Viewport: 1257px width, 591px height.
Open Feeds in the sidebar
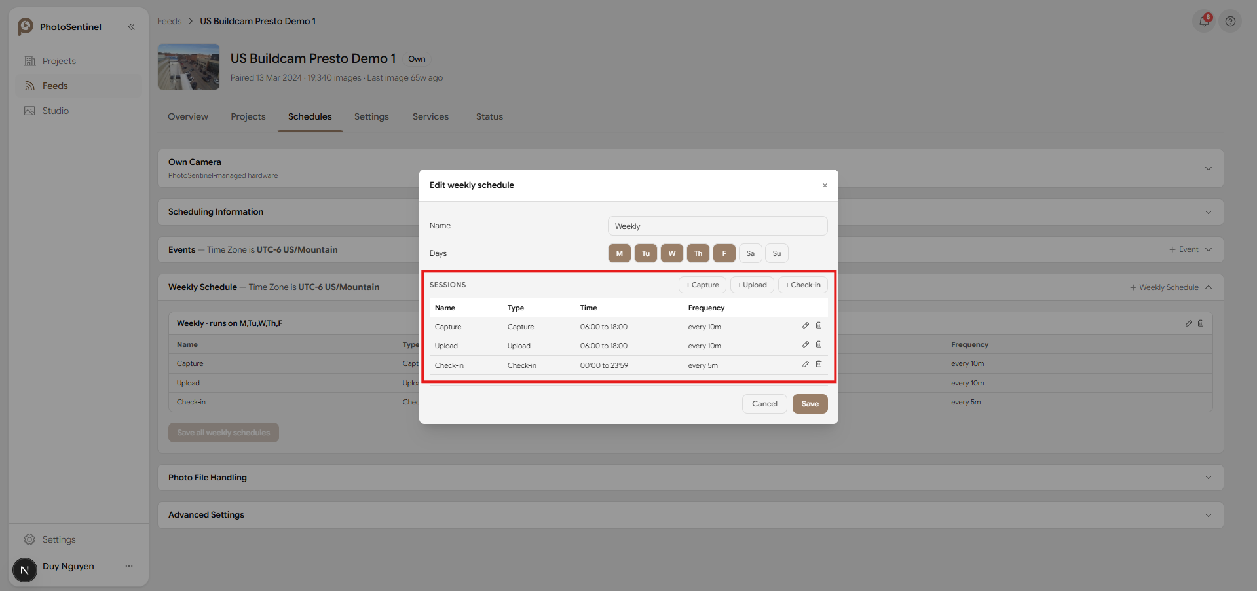[x=79, y=86]
